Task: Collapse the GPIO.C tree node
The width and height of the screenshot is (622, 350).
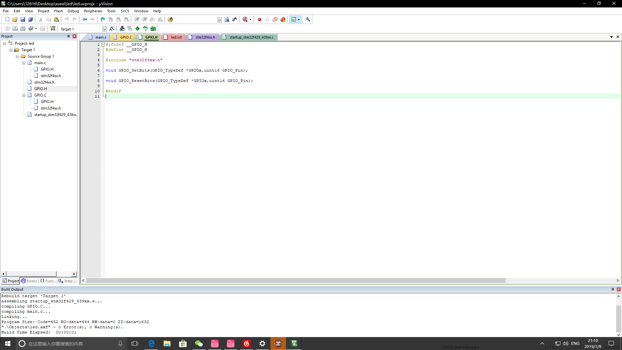Action: point(24,95)
